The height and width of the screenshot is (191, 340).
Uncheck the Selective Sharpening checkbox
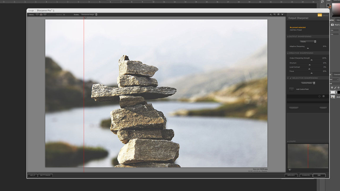click(x=291, y=78)
